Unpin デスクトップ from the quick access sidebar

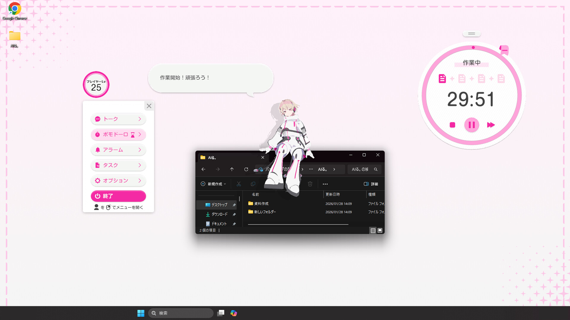[235, 205]
